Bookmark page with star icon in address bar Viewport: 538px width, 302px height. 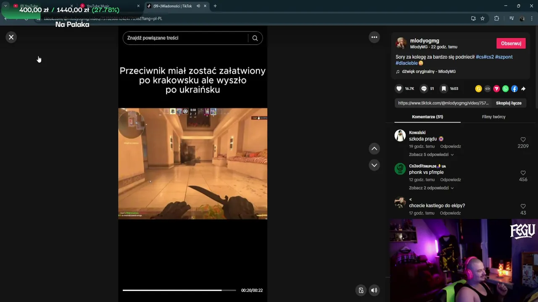[x=483, y=18]
